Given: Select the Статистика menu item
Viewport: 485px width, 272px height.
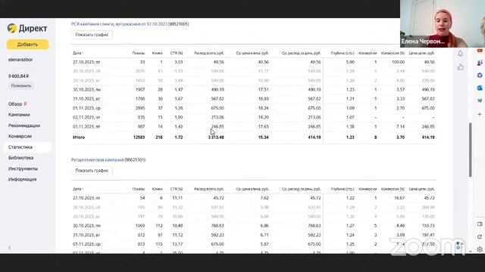Looking at the screenshot, I should click(x=27, y=147).
